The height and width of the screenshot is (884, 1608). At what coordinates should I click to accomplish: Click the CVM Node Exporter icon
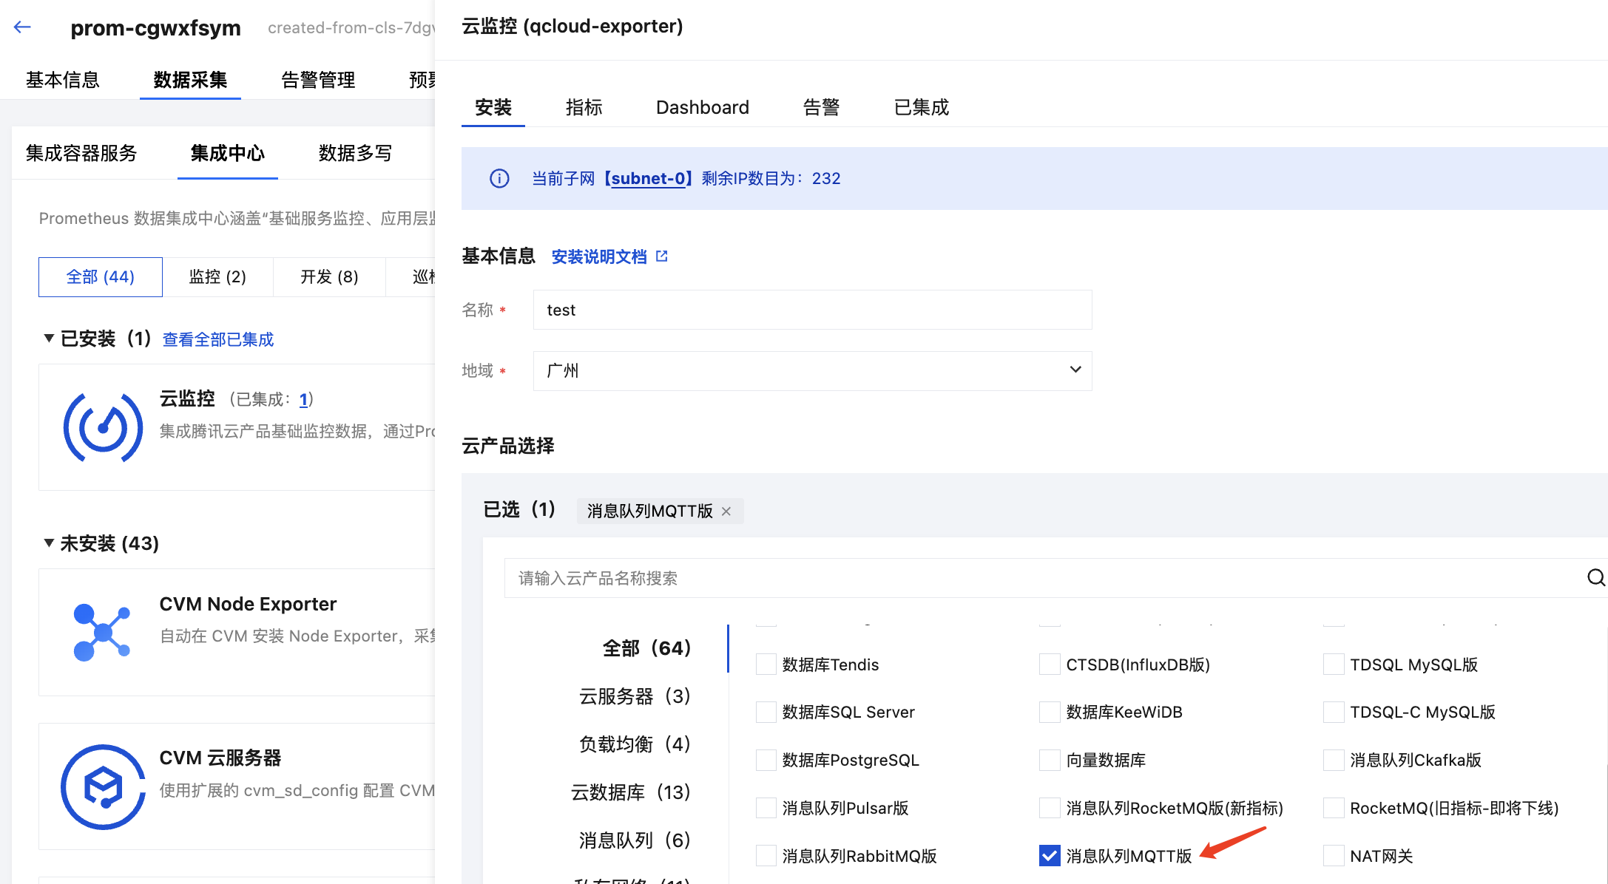(102, 632)
